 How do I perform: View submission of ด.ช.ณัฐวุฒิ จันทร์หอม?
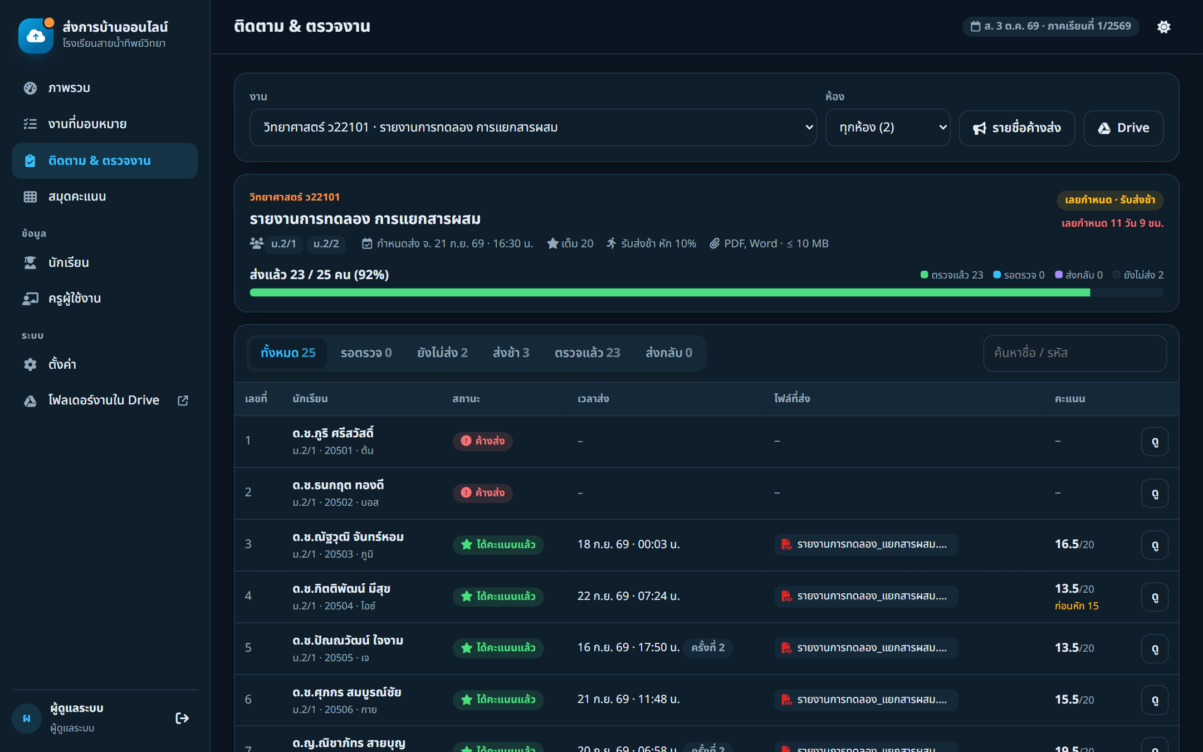1155,545
